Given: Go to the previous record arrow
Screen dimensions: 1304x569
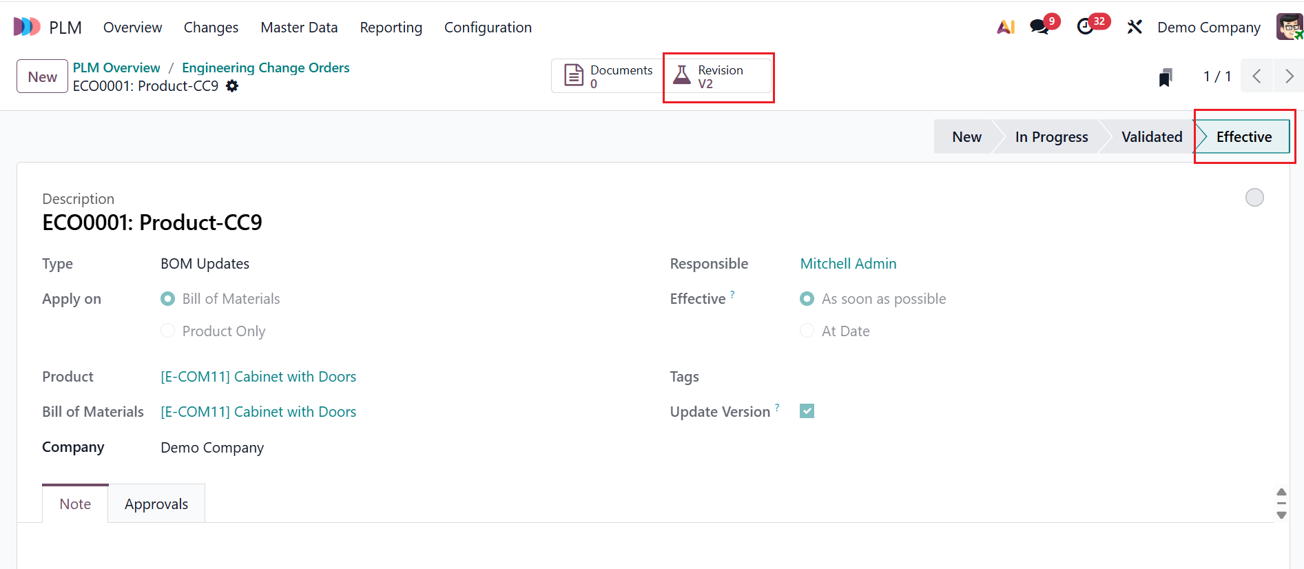Looking at the screenshot, I should pos(1257,76).
